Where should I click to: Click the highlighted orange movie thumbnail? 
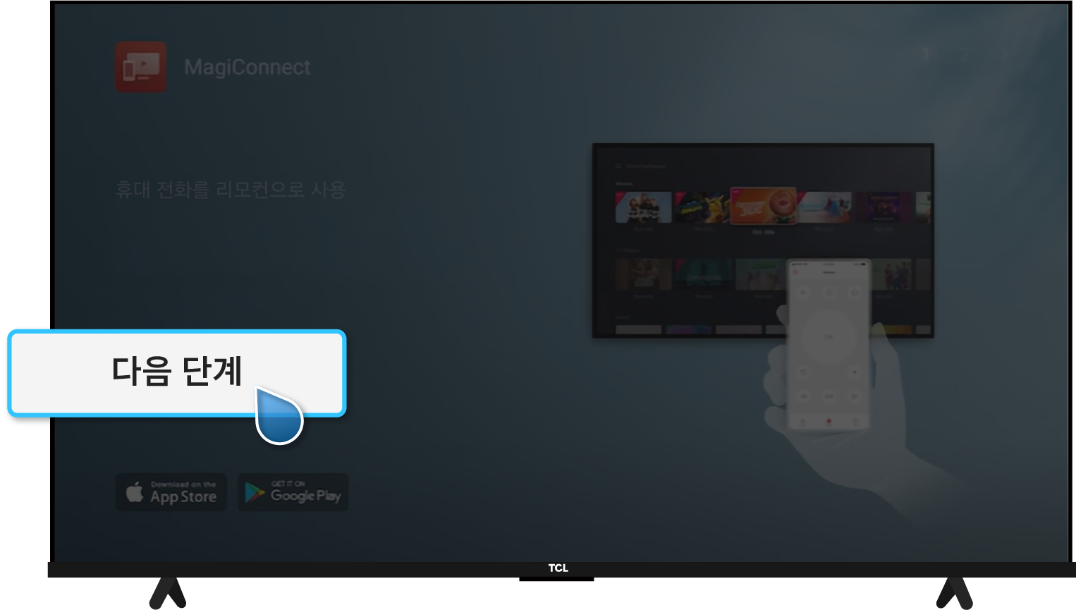(x=763, y=206)
